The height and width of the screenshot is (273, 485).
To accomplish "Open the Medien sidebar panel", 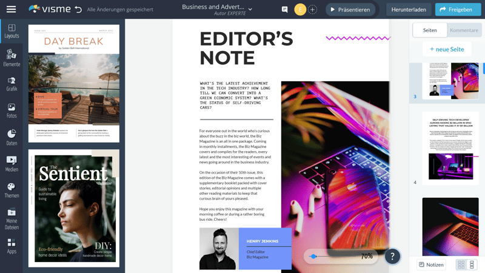I will [x=12, y=164].
